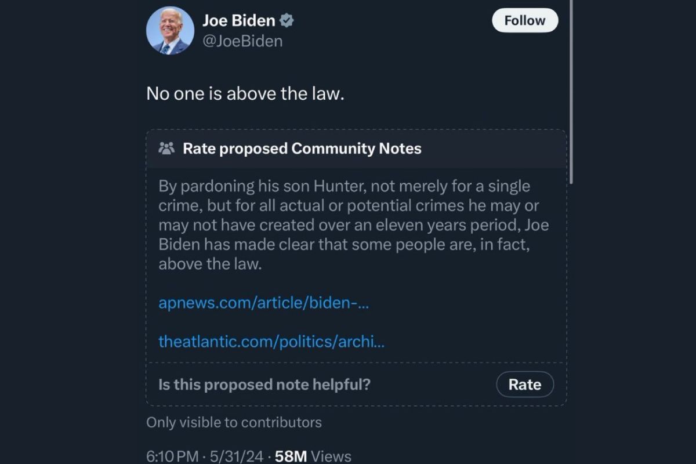Select the Joe Biden display name
The width and height of the screenshot is (696, 464).
coord(239,20)
